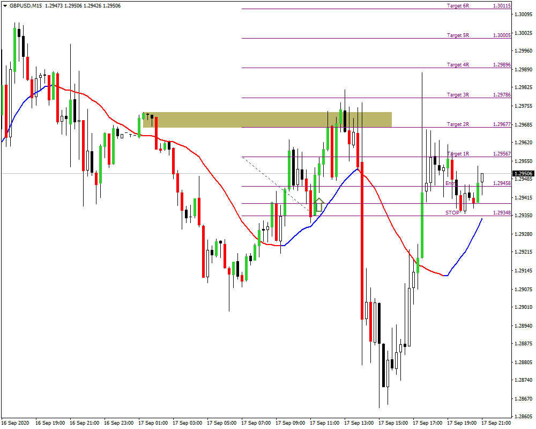Click the Entry level label

451,183
